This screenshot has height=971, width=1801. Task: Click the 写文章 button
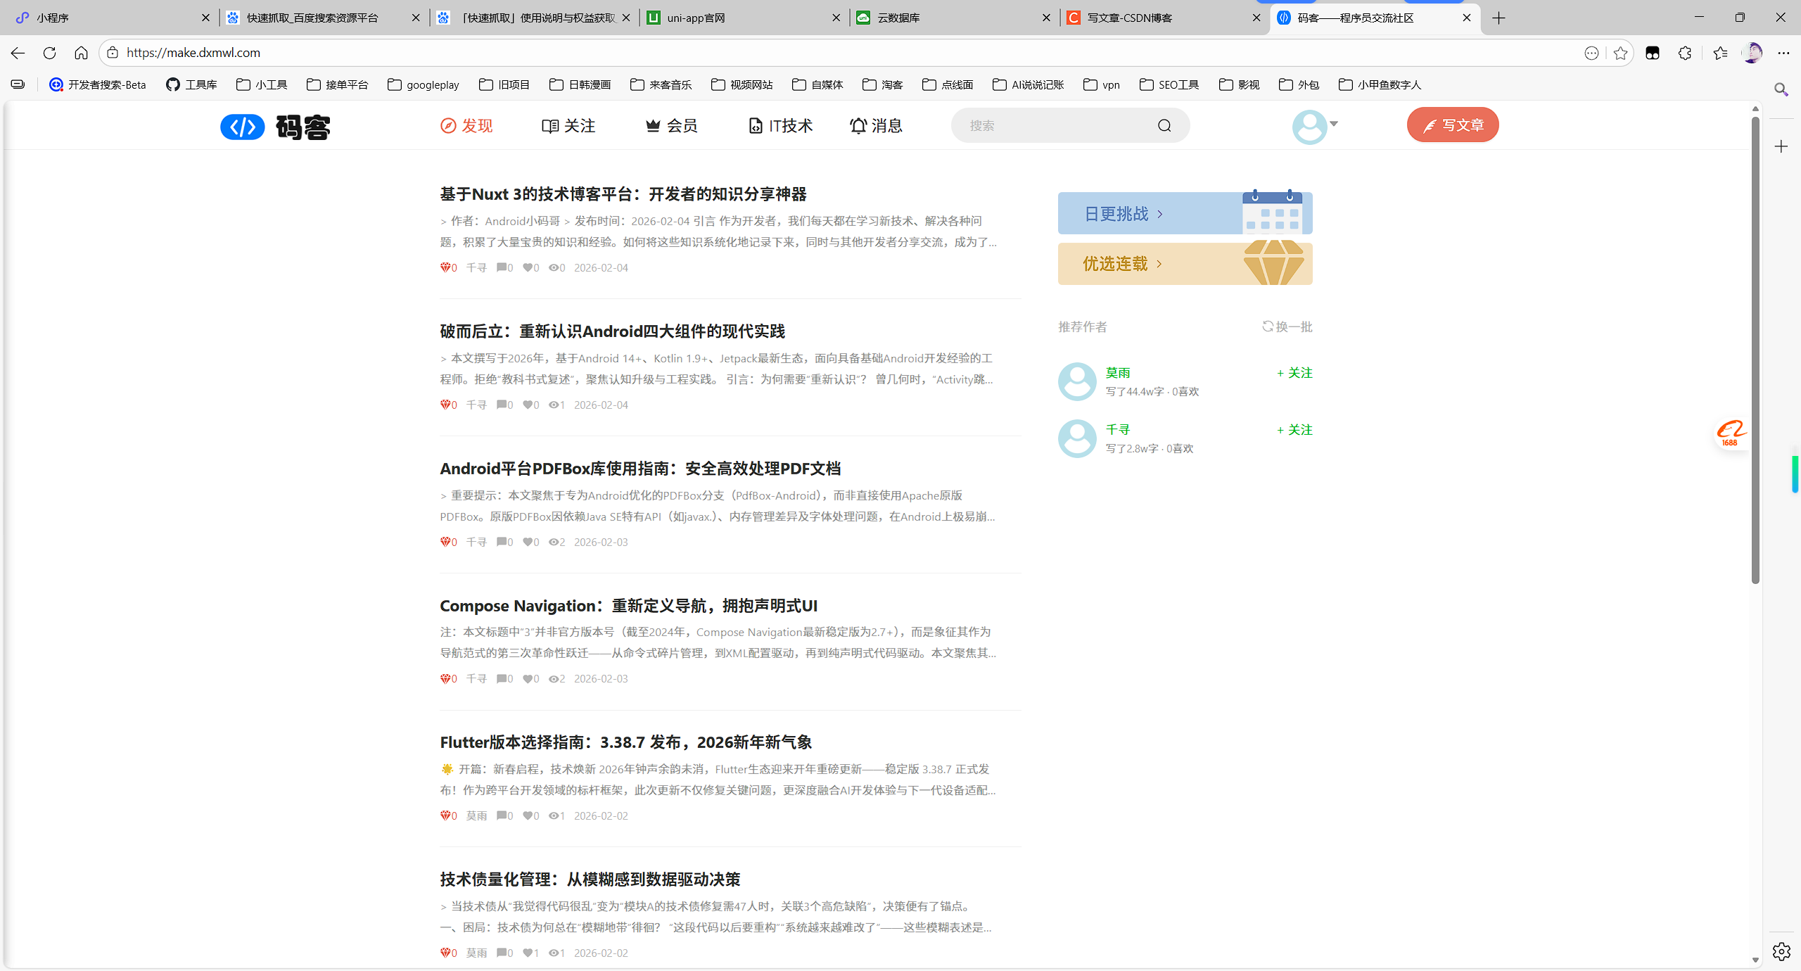pyautogui.click(x=1452, y=125)
